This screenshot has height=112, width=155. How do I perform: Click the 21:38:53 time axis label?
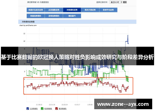coord(39,105)
